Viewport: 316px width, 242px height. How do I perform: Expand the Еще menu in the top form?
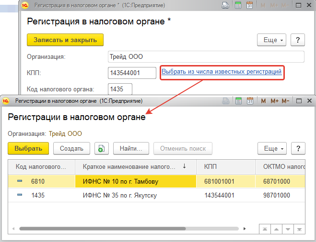tap(271, 40)
